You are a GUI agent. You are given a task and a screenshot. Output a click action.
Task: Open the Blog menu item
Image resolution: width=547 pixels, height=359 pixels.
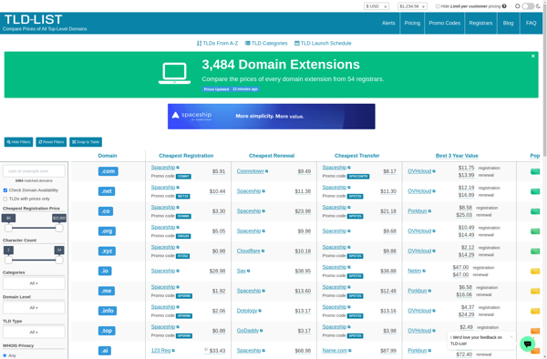coord(508,23)
